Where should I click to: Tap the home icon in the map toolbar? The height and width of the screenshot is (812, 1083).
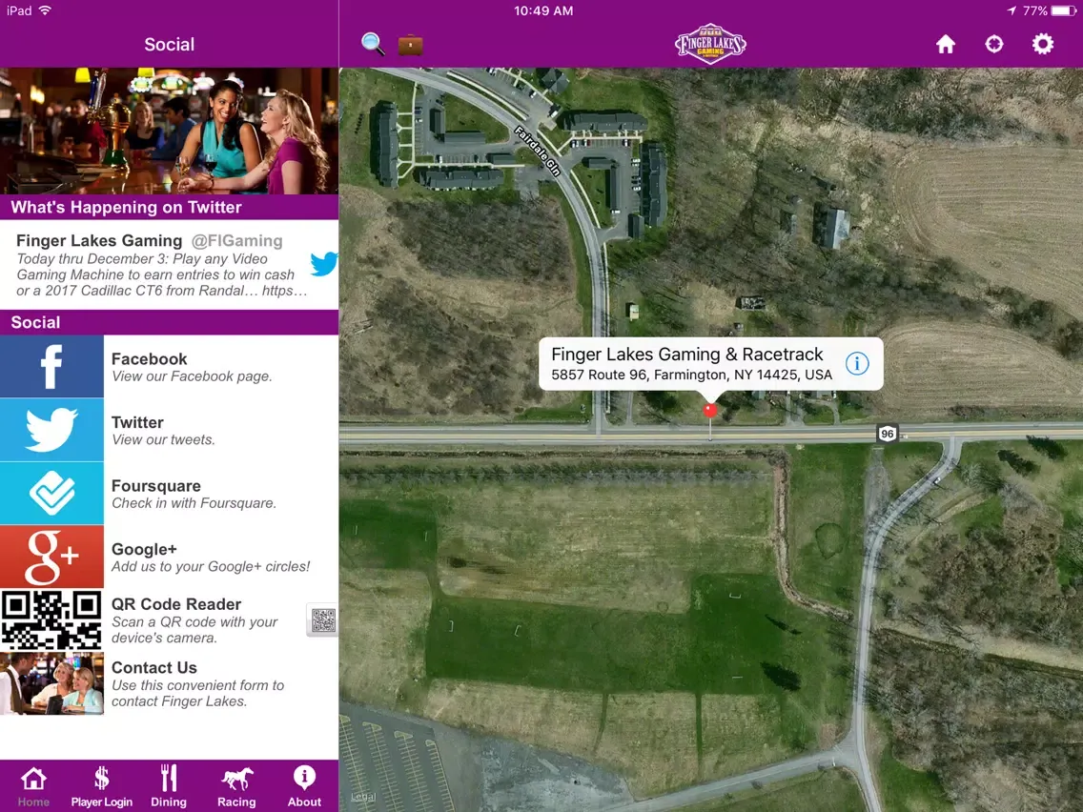946,44
